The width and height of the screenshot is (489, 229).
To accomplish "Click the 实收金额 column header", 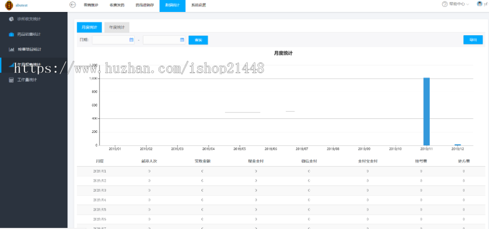I will point(202,161).
